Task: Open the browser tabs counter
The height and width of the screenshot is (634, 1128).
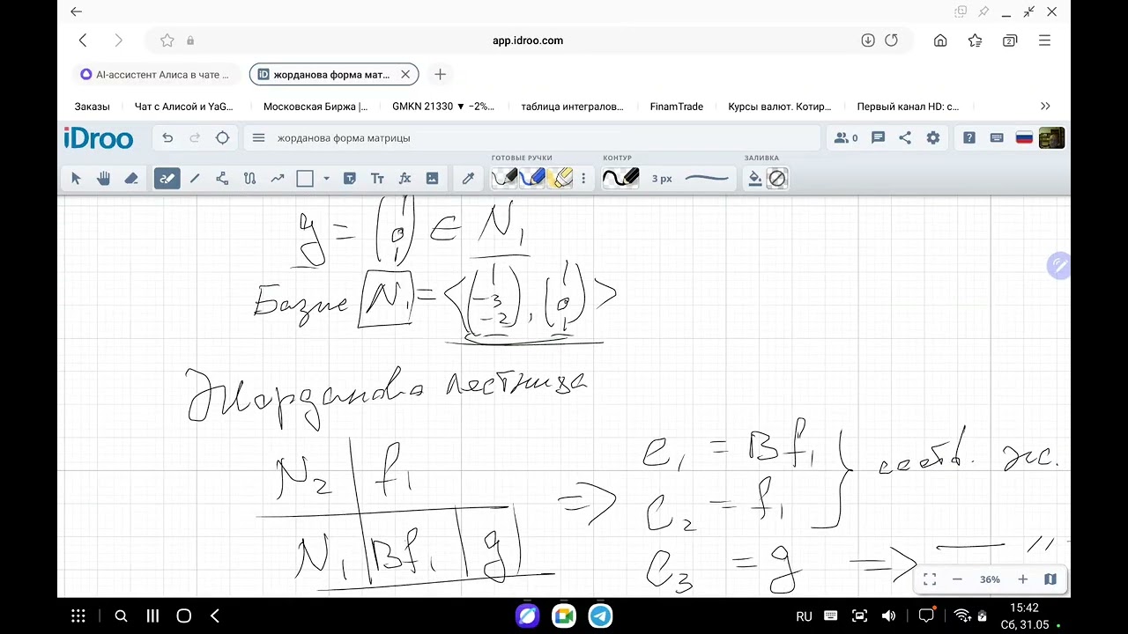Action: pos(1010,41)
